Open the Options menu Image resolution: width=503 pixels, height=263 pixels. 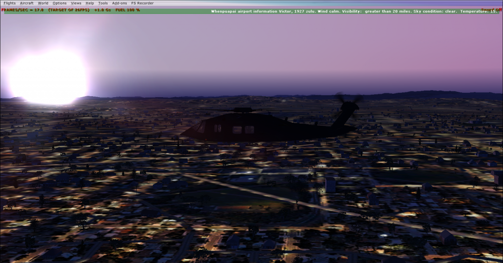click(59, 3)
